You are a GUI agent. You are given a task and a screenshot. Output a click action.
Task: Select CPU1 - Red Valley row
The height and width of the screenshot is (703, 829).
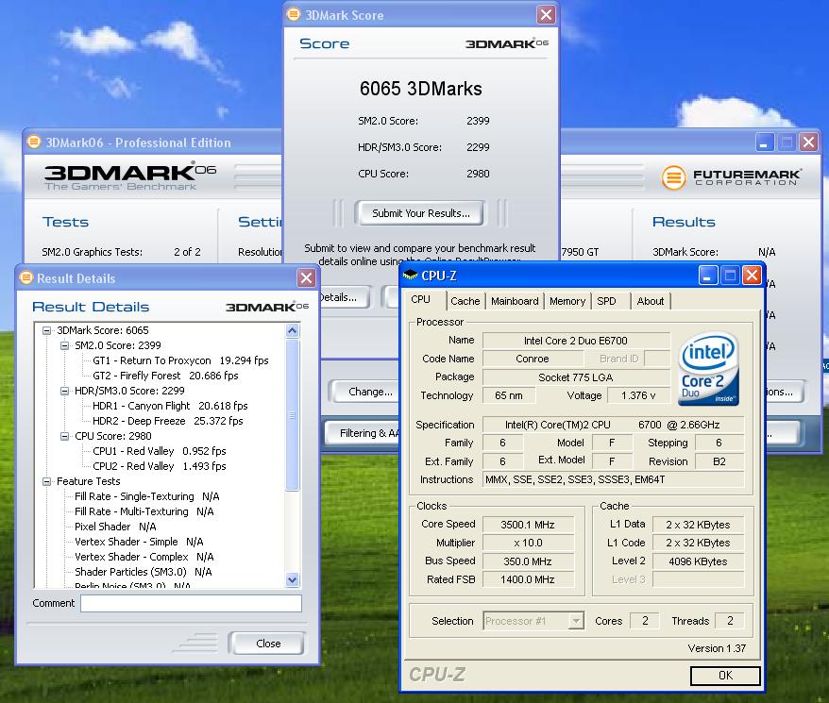pyautogui.click(x=160, y=451)
